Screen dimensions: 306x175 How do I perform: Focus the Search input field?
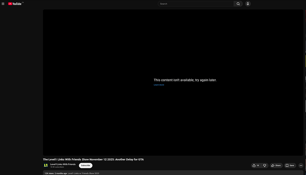(x=196, y=4)
